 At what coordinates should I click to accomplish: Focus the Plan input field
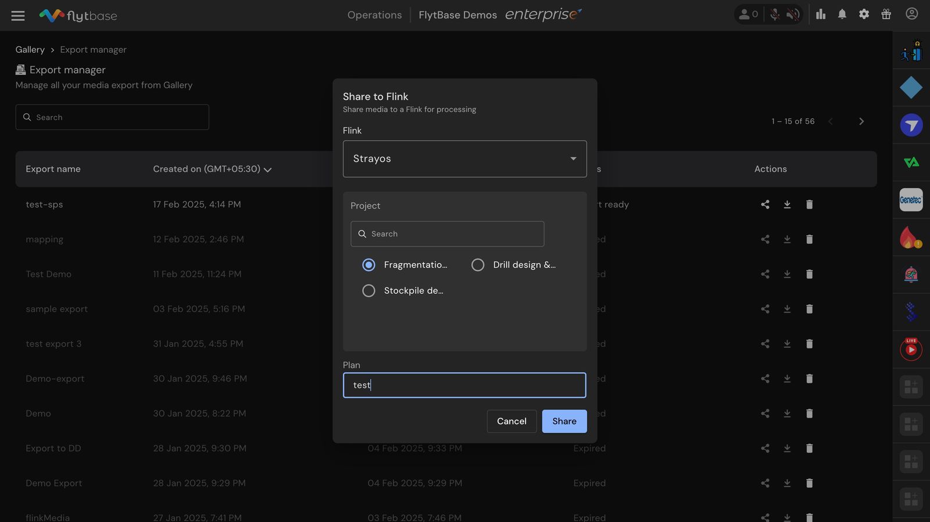tap(464, 385)
